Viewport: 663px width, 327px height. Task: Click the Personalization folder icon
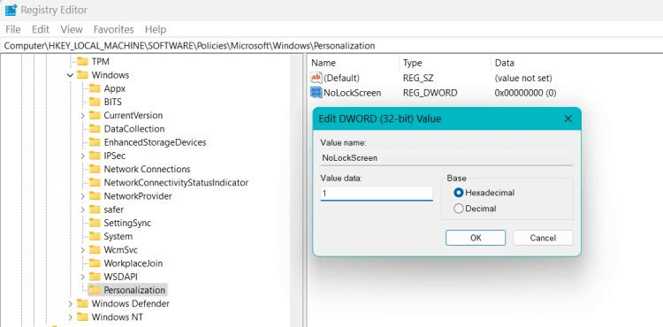pos(95,290)
